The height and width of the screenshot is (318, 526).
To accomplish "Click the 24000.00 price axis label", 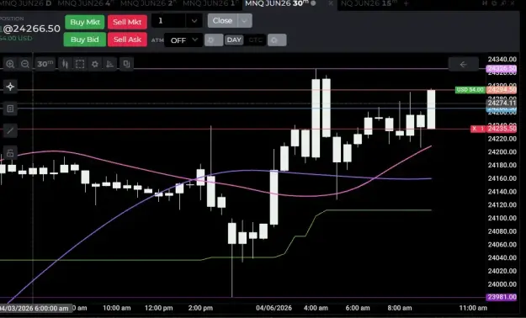I will [502, 284].
